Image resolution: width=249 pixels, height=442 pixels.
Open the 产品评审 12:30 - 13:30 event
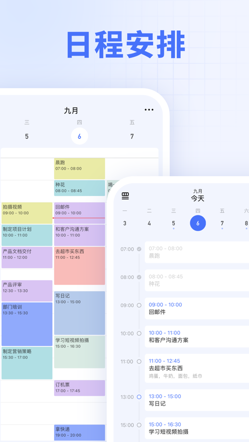coord(27,291)
